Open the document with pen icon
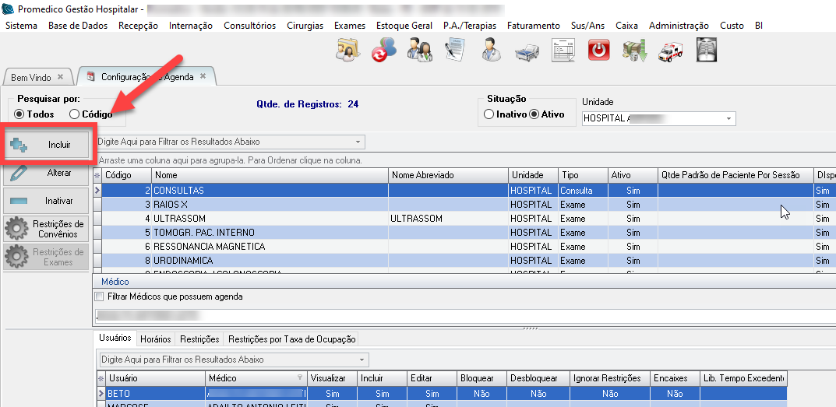 [x=454, y=51]
